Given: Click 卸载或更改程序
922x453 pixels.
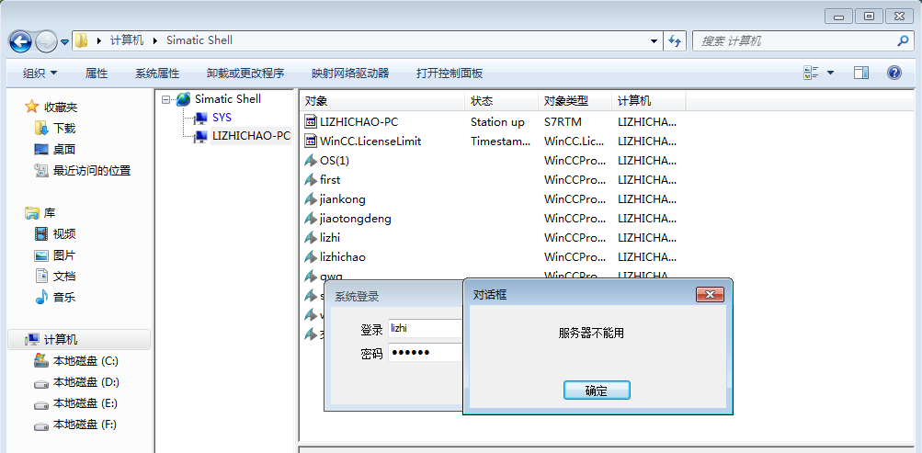Looking at the screenshot, I should tap(245, 73).
